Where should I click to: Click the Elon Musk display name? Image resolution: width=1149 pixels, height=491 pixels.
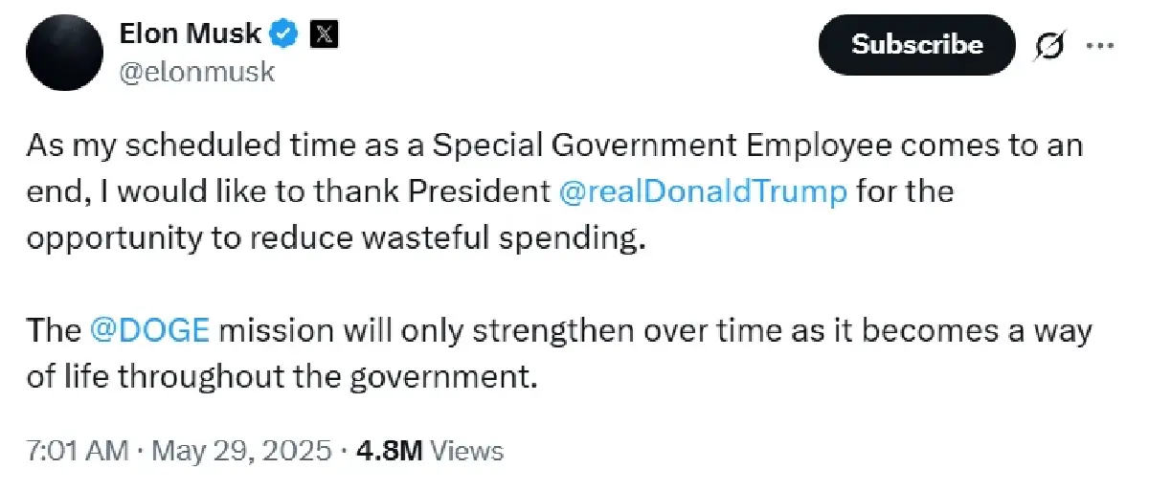point(190,33)
